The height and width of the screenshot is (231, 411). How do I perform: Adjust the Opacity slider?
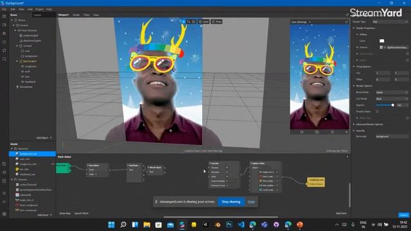click(x=385, y=105)
